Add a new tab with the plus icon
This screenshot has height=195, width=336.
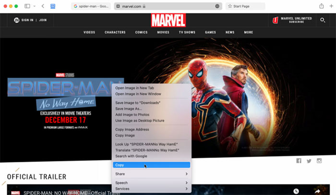[331, 6]
